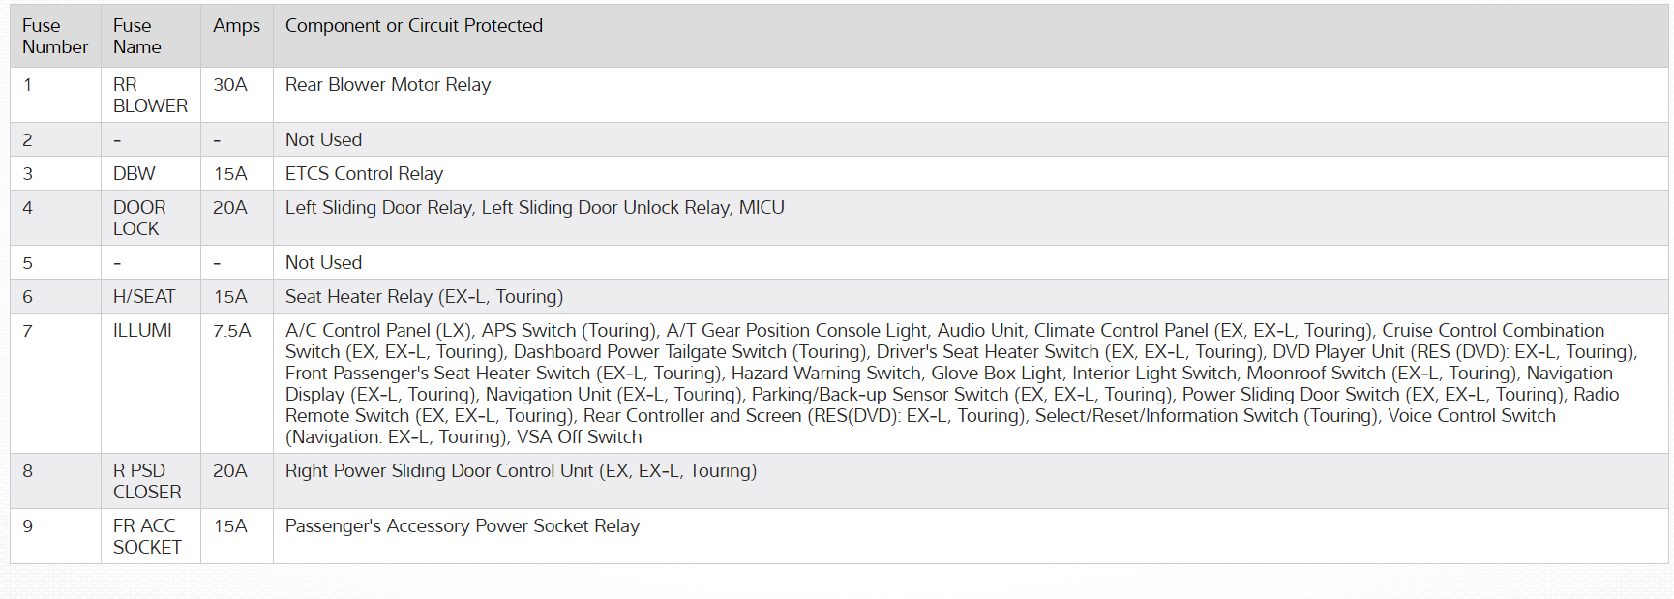1674x599 pixels.
Task: Click the "ETCS Control Relay" text
Action: 364,174
